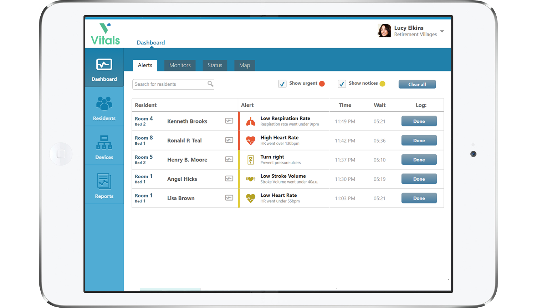Select resident name Angel Hicks
Screen dimensions: 537x308
click(182, 179)
